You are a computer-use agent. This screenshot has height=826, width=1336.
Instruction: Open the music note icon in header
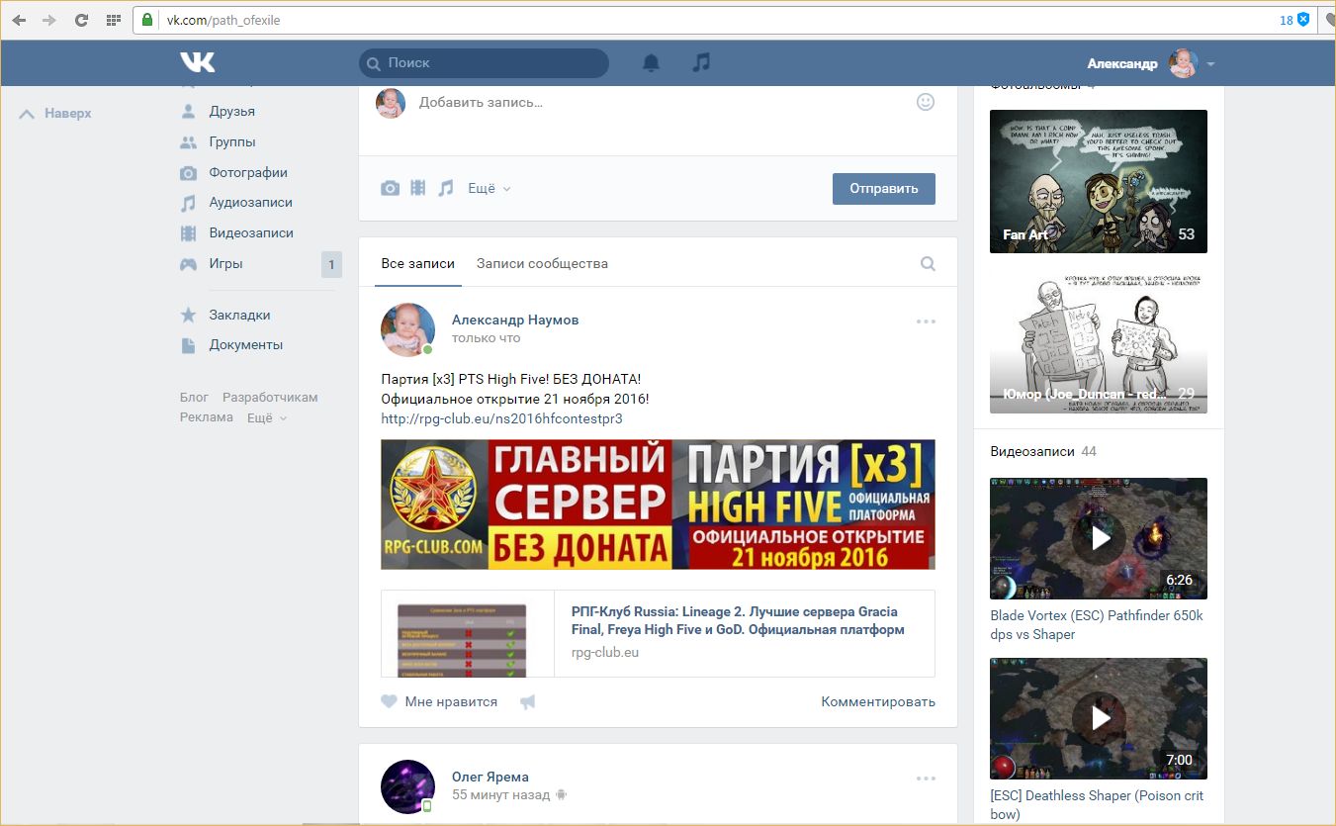pyautogui.click(x=701, y=62)
